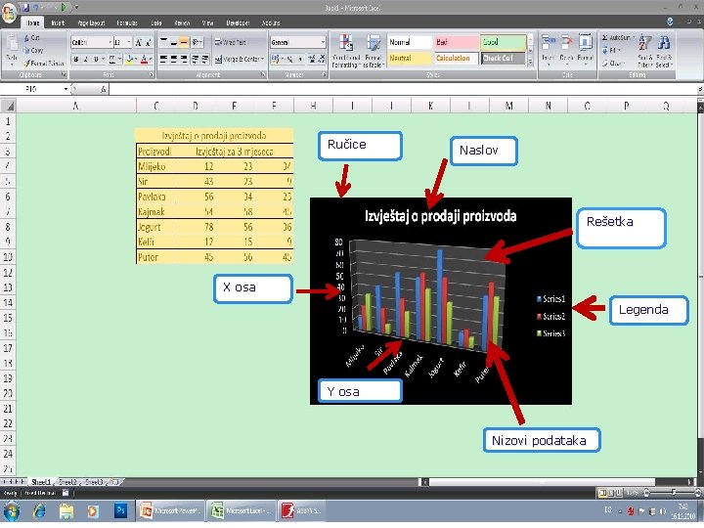Click the Increase Decimal icon

[312, 59]
